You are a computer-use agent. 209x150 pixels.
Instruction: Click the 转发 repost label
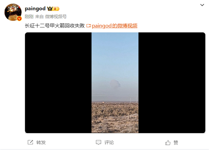tap(41, 143)
